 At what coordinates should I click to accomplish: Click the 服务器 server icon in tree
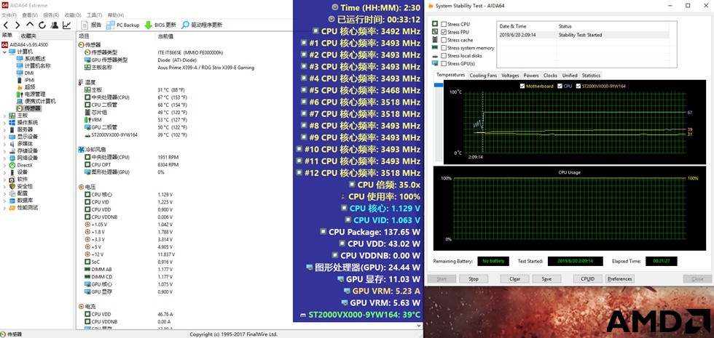coord(12,129)
